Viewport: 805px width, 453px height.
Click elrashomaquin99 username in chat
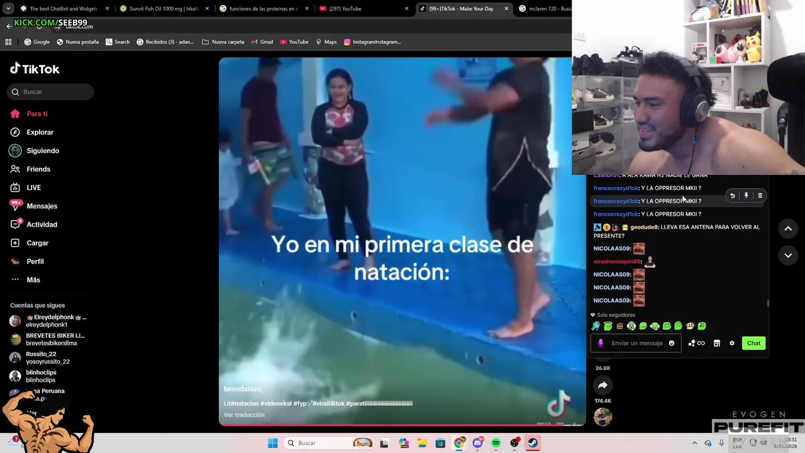click(x=616, y=262)
